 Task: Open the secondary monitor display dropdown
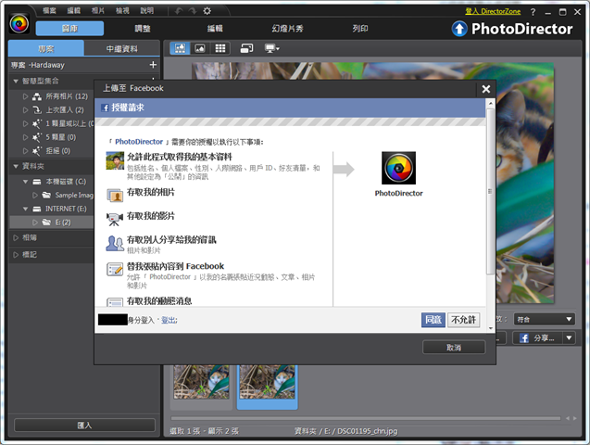click(x=271, y=48)
